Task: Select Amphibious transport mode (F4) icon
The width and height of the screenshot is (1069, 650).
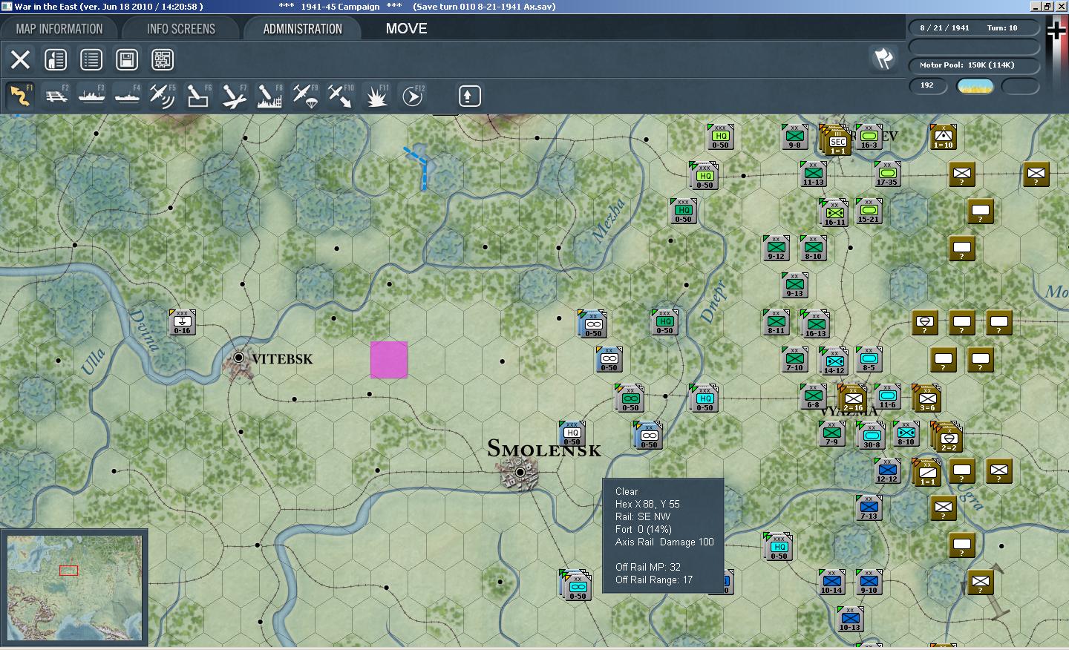Action: (x=127, y=96)
